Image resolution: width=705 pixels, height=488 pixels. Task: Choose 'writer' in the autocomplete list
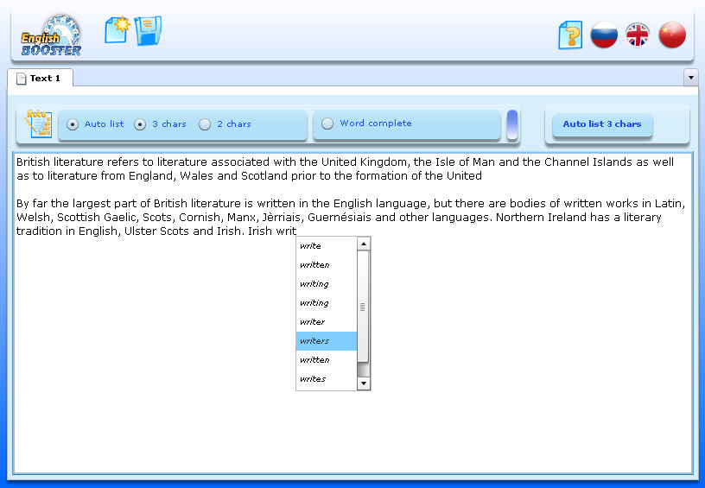pyautogui.click(x=326, y=322)
